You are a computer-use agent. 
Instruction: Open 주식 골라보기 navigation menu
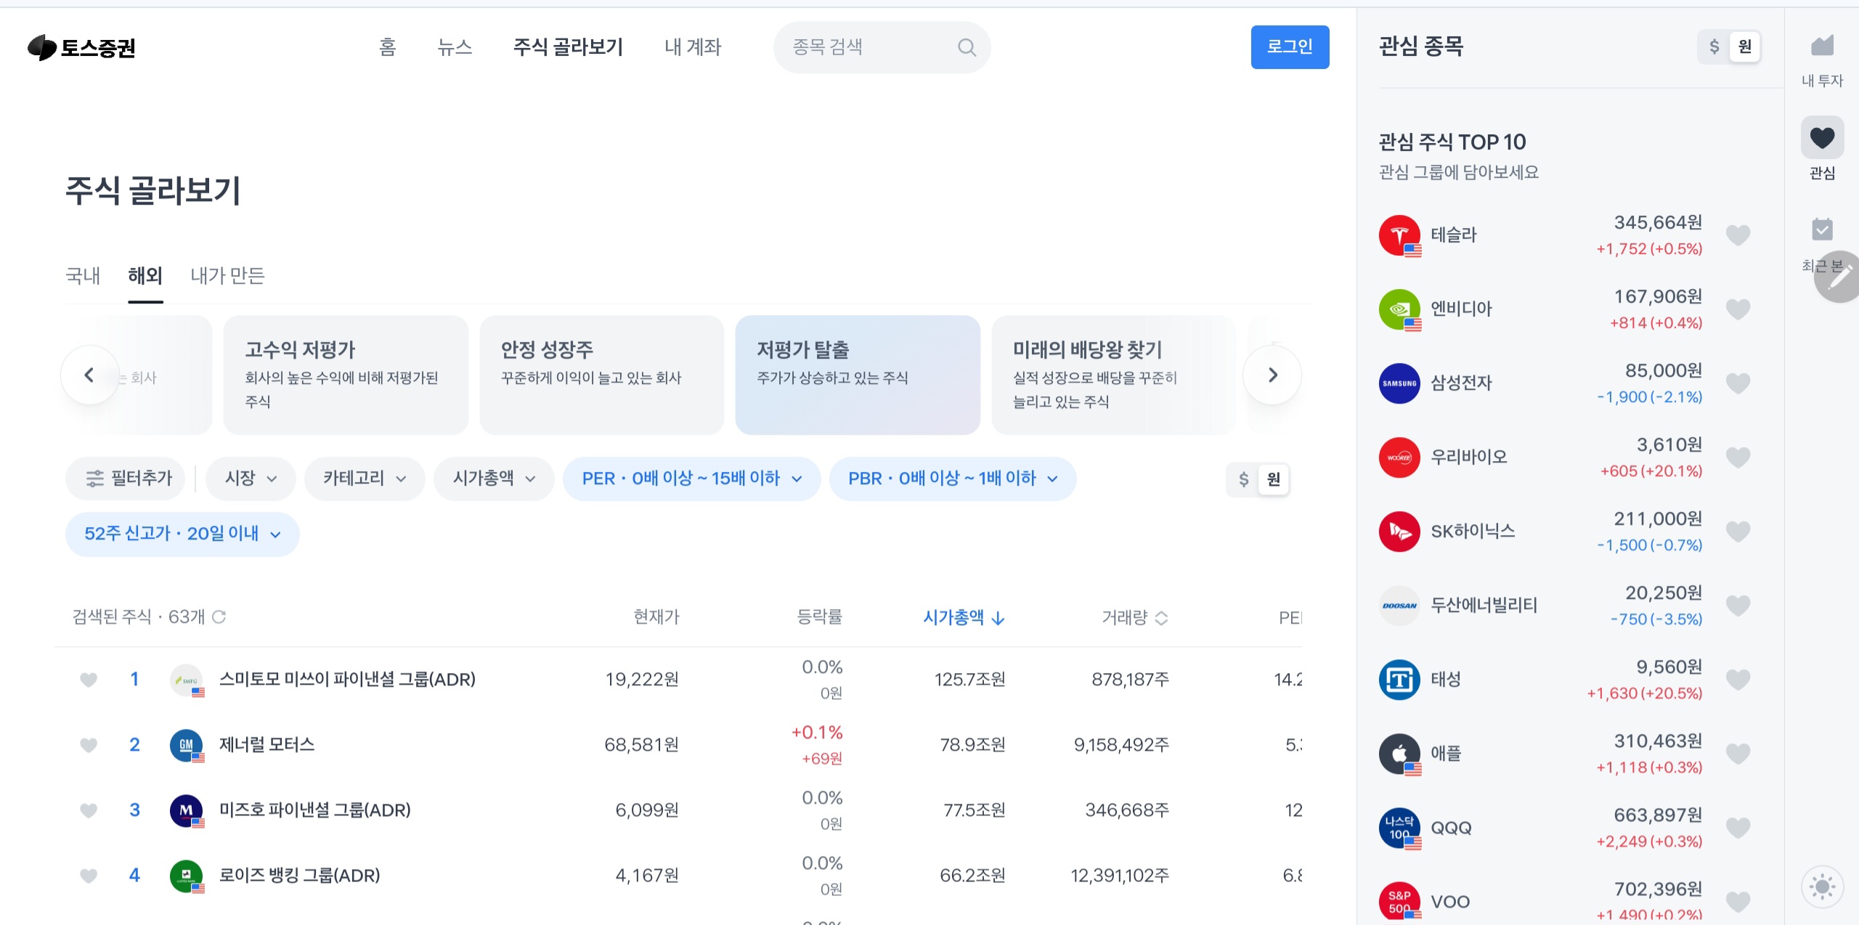click(568, 47)
